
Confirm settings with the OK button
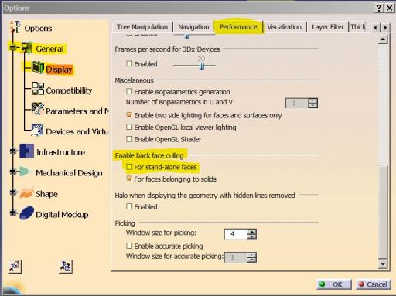tap(334, 284)
